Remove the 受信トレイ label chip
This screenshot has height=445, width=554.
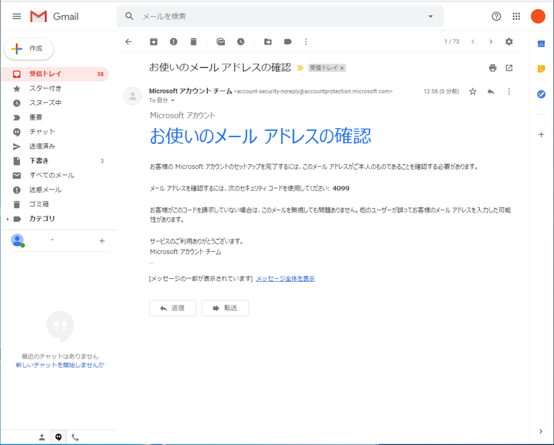point(342,68)
